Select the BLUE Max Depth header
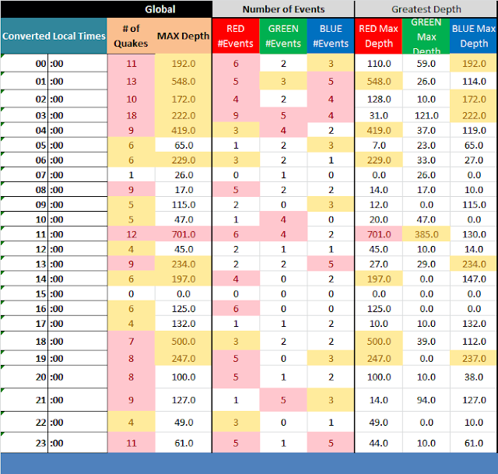Viewport: 498px width, 474px height. pos(474,36)
